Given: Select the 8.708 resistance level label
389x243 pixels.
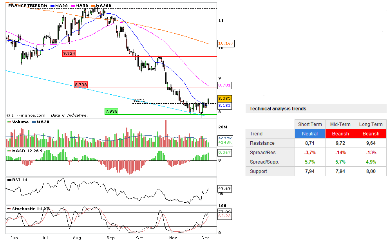Looking at the screenshot, I should pos(81,85).
